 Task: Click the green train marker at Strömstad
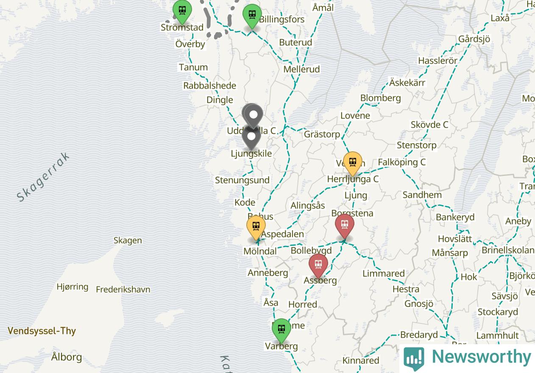[182, 12]
